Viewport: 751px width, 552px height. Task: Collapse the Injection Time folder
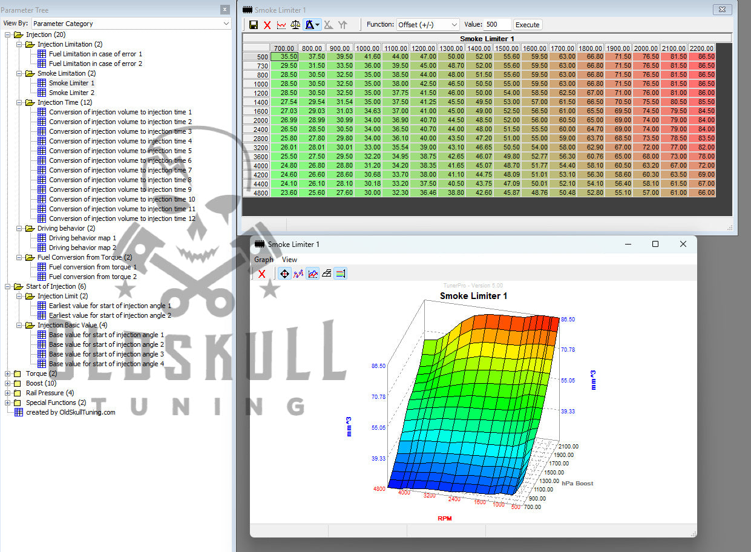20,102
